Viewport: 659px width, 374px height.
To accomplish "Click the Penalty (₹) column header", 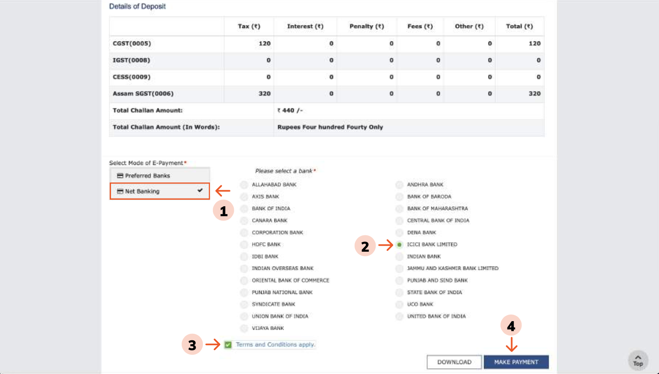I will 366,26.
